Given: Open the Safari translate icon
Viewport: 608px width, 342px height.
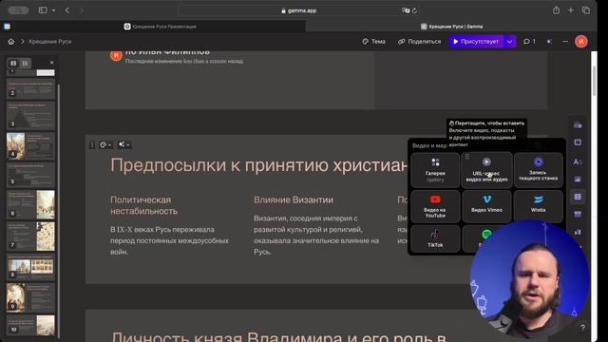Looking at the screenshot, I should pyautogui.click(x=406, y=10).
